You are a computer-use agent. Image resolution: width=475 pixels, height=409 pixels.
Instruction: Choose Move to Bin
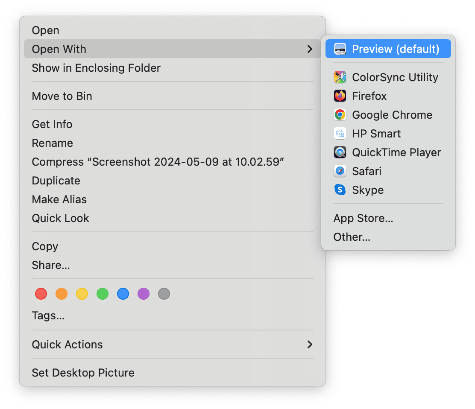coord(62,96)
